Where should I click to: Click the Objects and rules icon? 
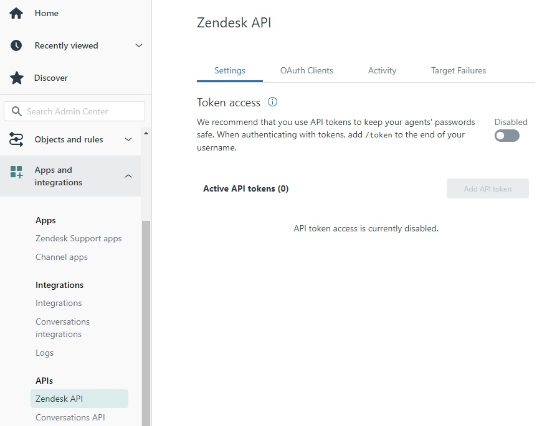pyautogui.click(x=16, y=139)
